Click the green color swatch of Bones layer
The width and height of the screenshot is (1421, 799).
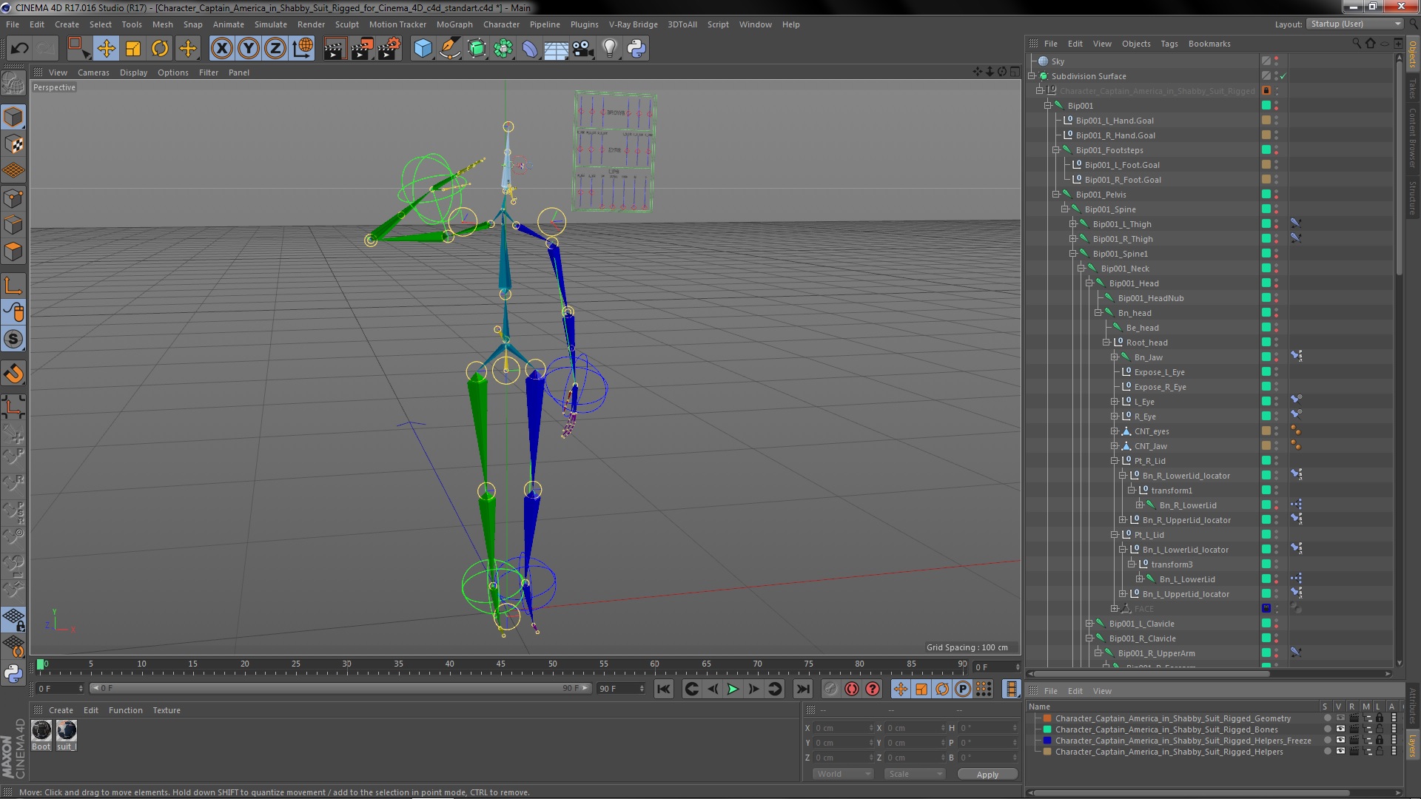point(1047,729)
